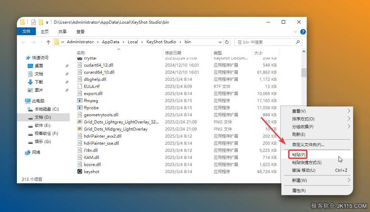This screenshot has height=212, width=370.
Task: Switch to the 主页 ribbon tab
Action: [x=44, y=31]
